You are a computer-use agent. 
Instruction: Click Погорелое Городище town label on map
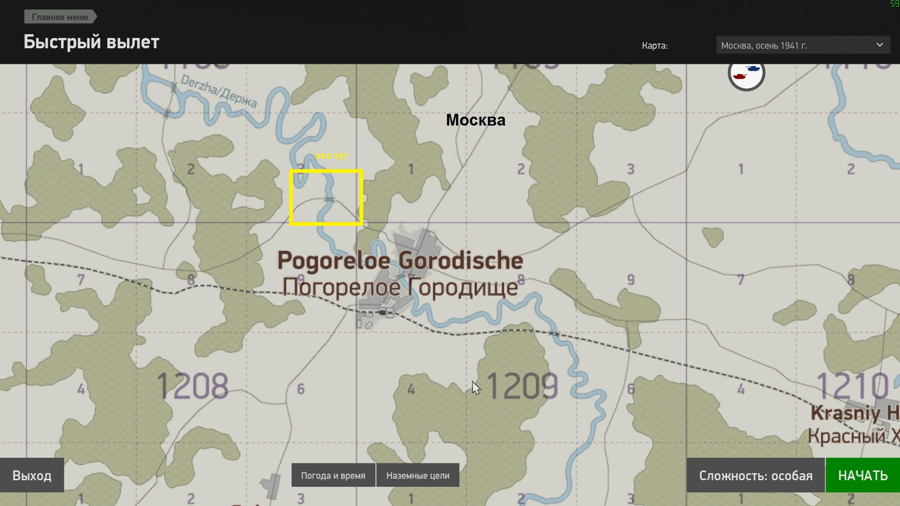coord(400,287)
